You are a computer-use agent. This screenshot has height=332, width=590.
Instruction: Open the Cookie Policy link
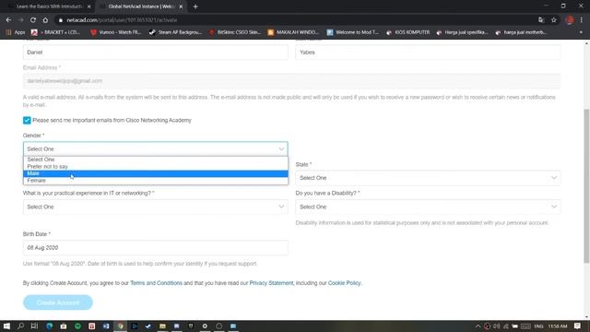[344, 283]
